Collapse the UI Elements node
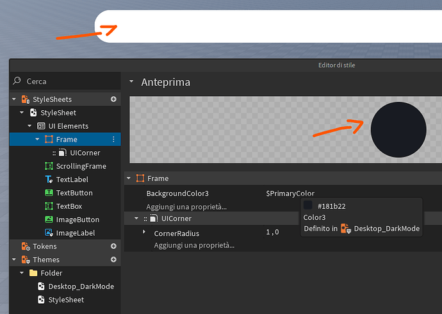The image size is (442, 314). (29, 126)
